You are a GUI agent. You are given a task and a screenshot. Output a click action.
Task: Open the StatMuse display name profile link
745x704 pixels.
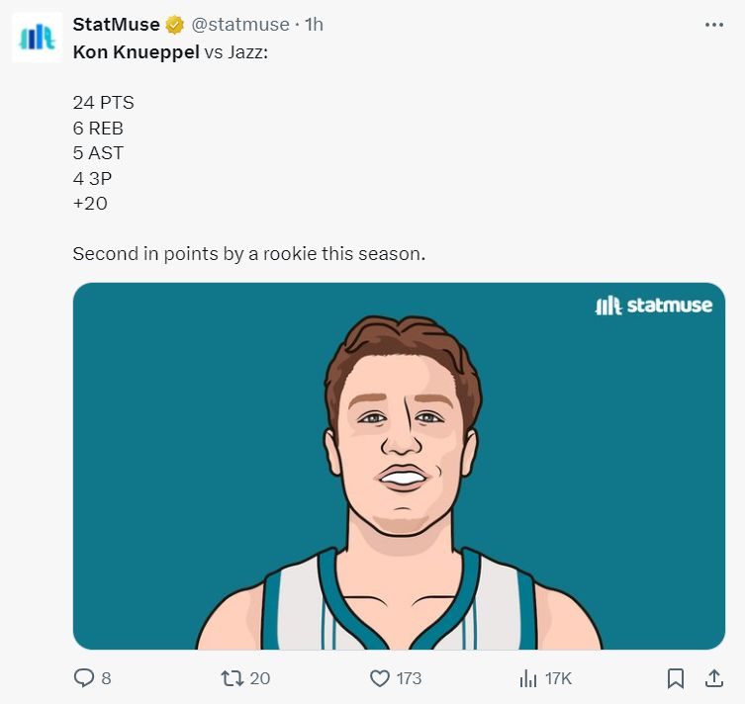pos(117,25)
